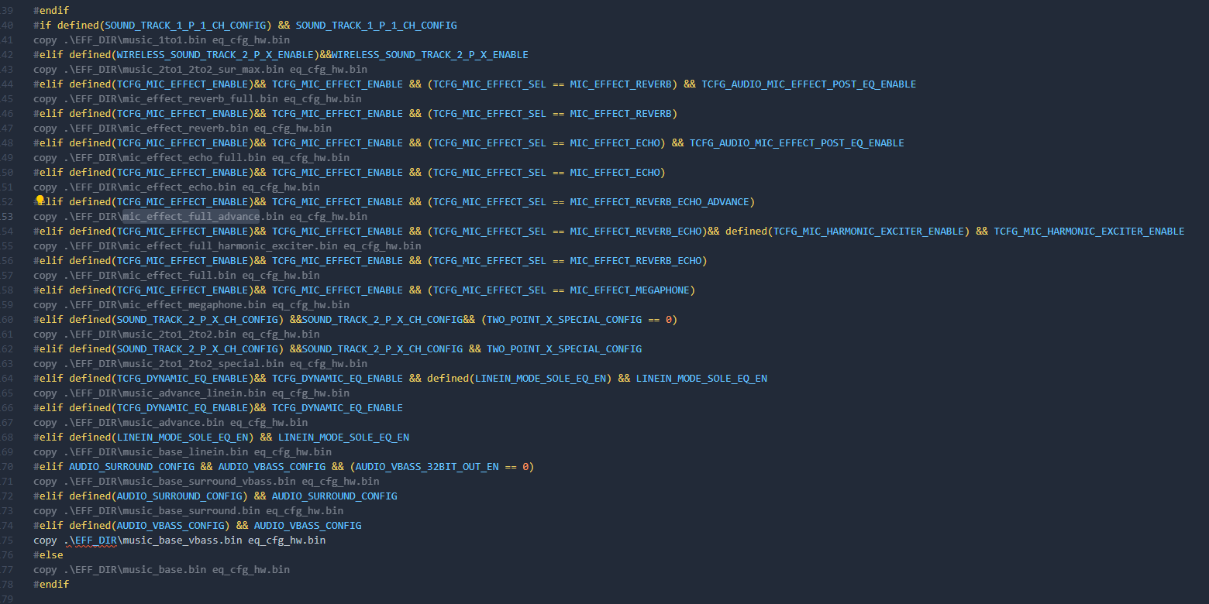Click the AUDIO_VBASS_32BIT_OUT_EN identifier
The width and height of the screenshot is (1209, 604).
[x=427, y=466]
